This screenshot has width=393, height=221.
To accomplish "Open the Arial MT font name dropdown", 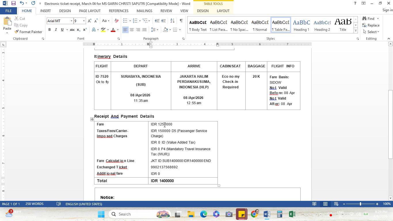I will [71, 21].
